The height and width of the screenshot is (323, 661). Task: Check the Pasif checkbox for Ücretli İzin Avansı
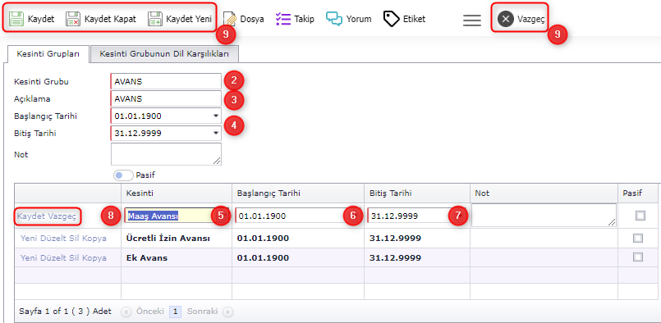point(638,239)
